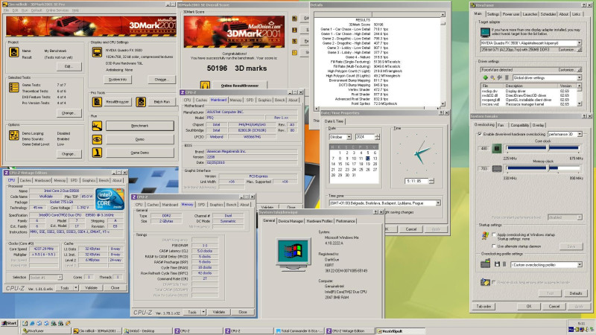596x335 pixels.
Task: Click the eye icon beside the Demo button
Action: (x=97, y=139)
